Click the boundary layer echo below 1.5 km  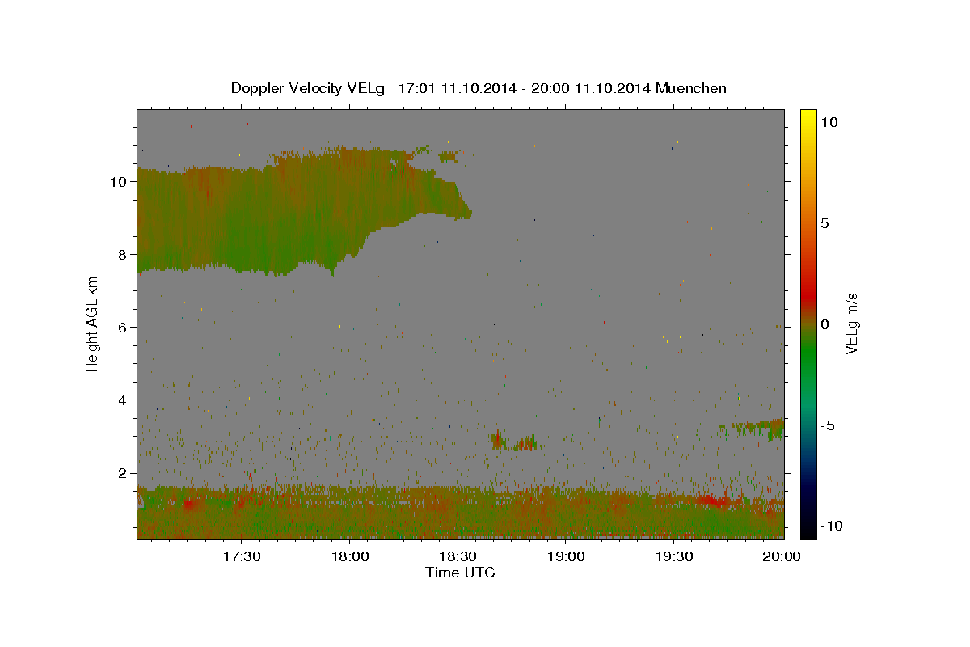461,512
